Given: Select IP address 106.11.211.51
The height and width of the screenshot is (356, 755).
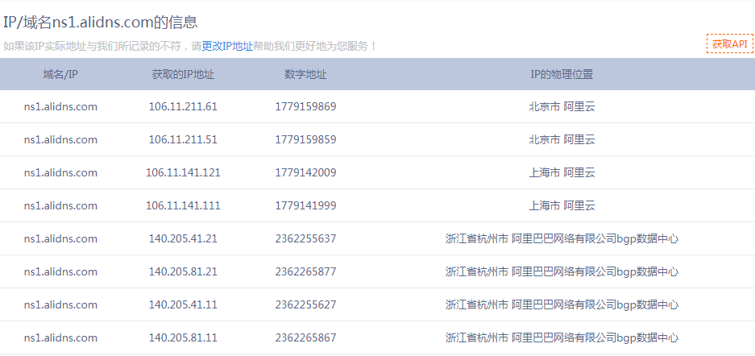Looking at the screenshot, I should point(183,139).
